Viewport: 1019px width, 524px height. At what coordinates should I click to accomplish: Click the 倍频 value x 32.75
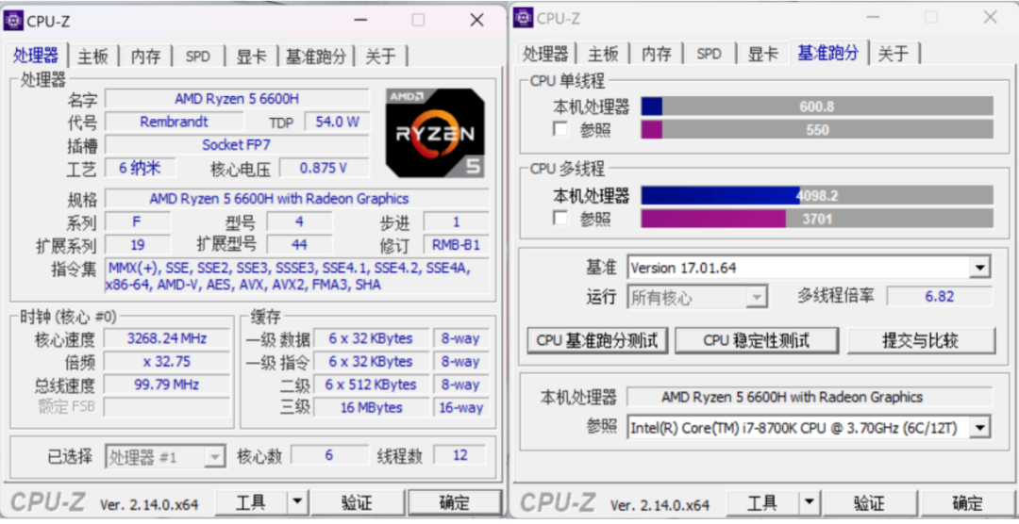(x=166, y=362)
